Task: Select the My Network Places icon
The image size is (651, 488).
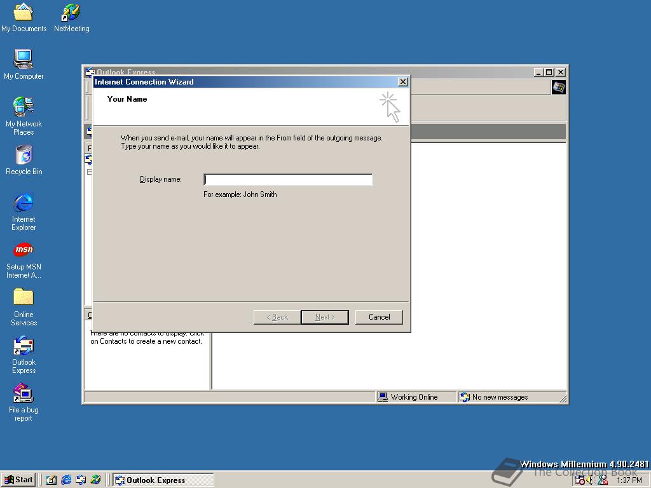Action: point(24,116)
